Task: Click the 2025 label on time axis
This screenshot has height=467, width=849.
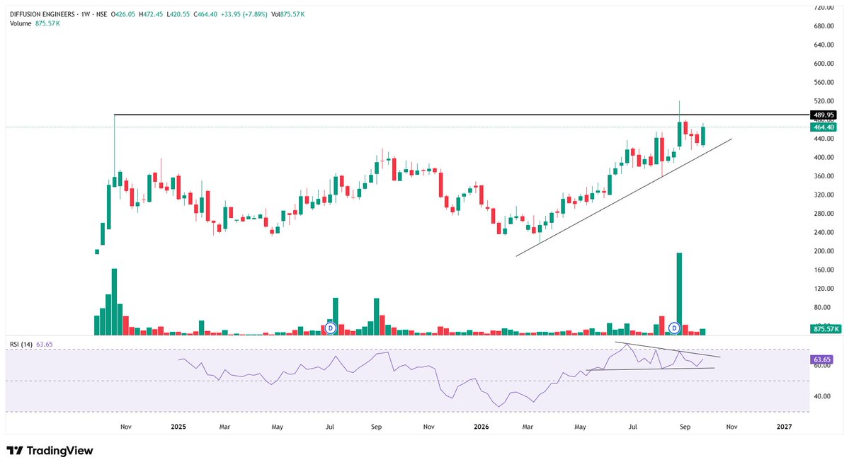Action: click(178, 427)
